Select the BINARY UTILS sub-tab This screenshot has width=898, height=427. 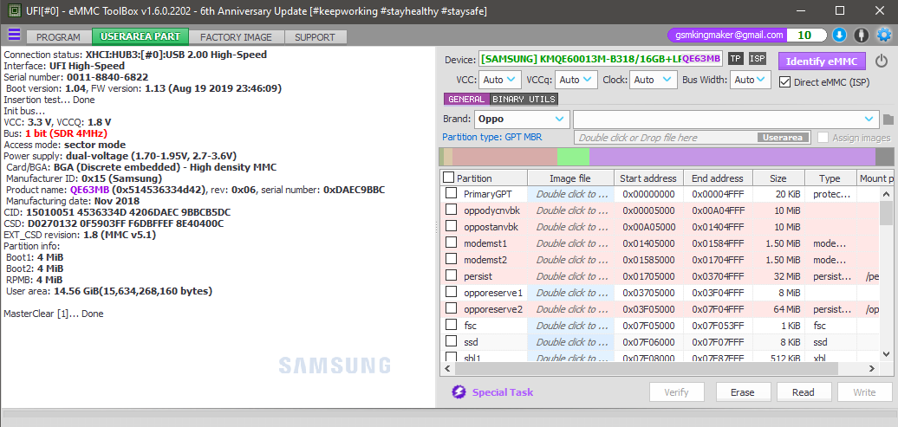(x=524, y=99)
